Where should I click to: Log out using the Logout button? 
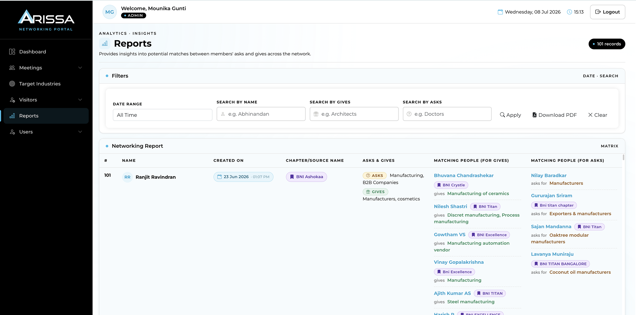(x=608, y=12)
